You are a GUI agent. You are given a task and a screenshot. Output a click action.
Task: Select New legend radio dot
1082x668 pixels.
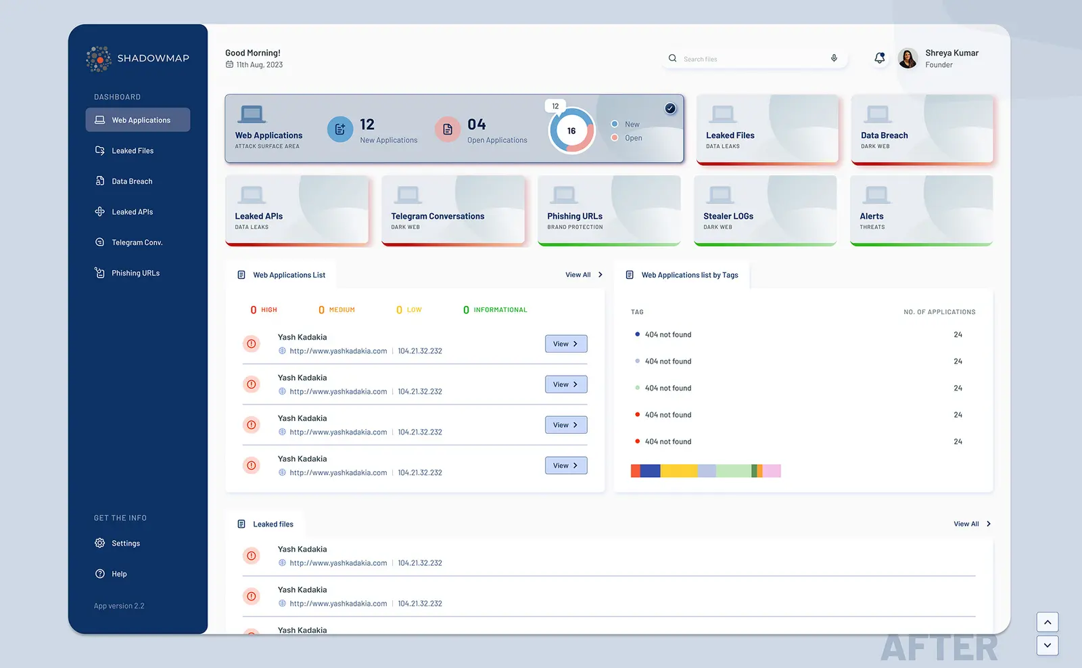tap(615, 124)
